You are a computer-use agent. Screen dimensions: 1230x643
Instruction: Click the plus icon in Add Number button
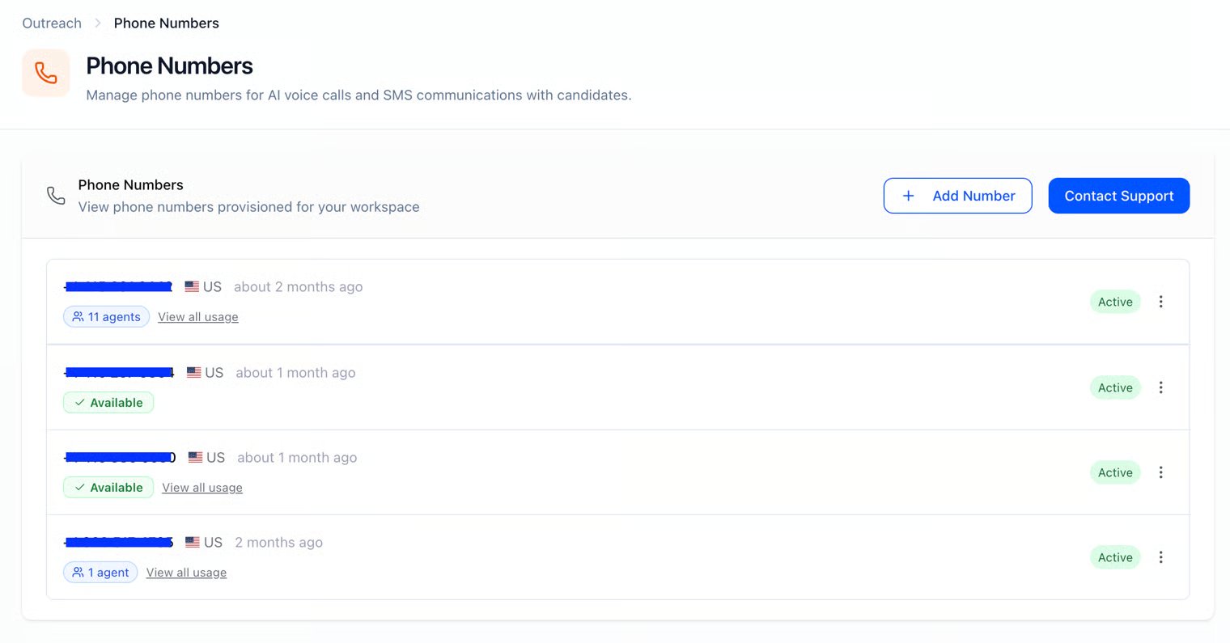click(908, 196)
